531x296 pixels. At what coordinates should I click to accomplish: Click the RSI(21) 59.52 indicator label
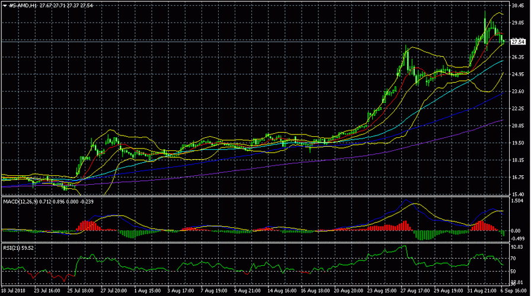coord(18,248)
